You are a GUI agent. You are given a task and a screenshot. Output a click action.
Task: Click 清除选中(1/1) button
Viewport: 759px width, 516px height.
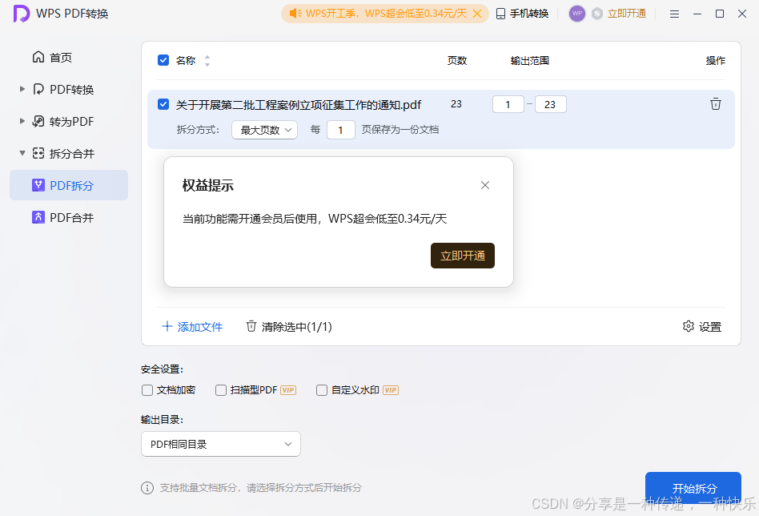coord(289,327)
